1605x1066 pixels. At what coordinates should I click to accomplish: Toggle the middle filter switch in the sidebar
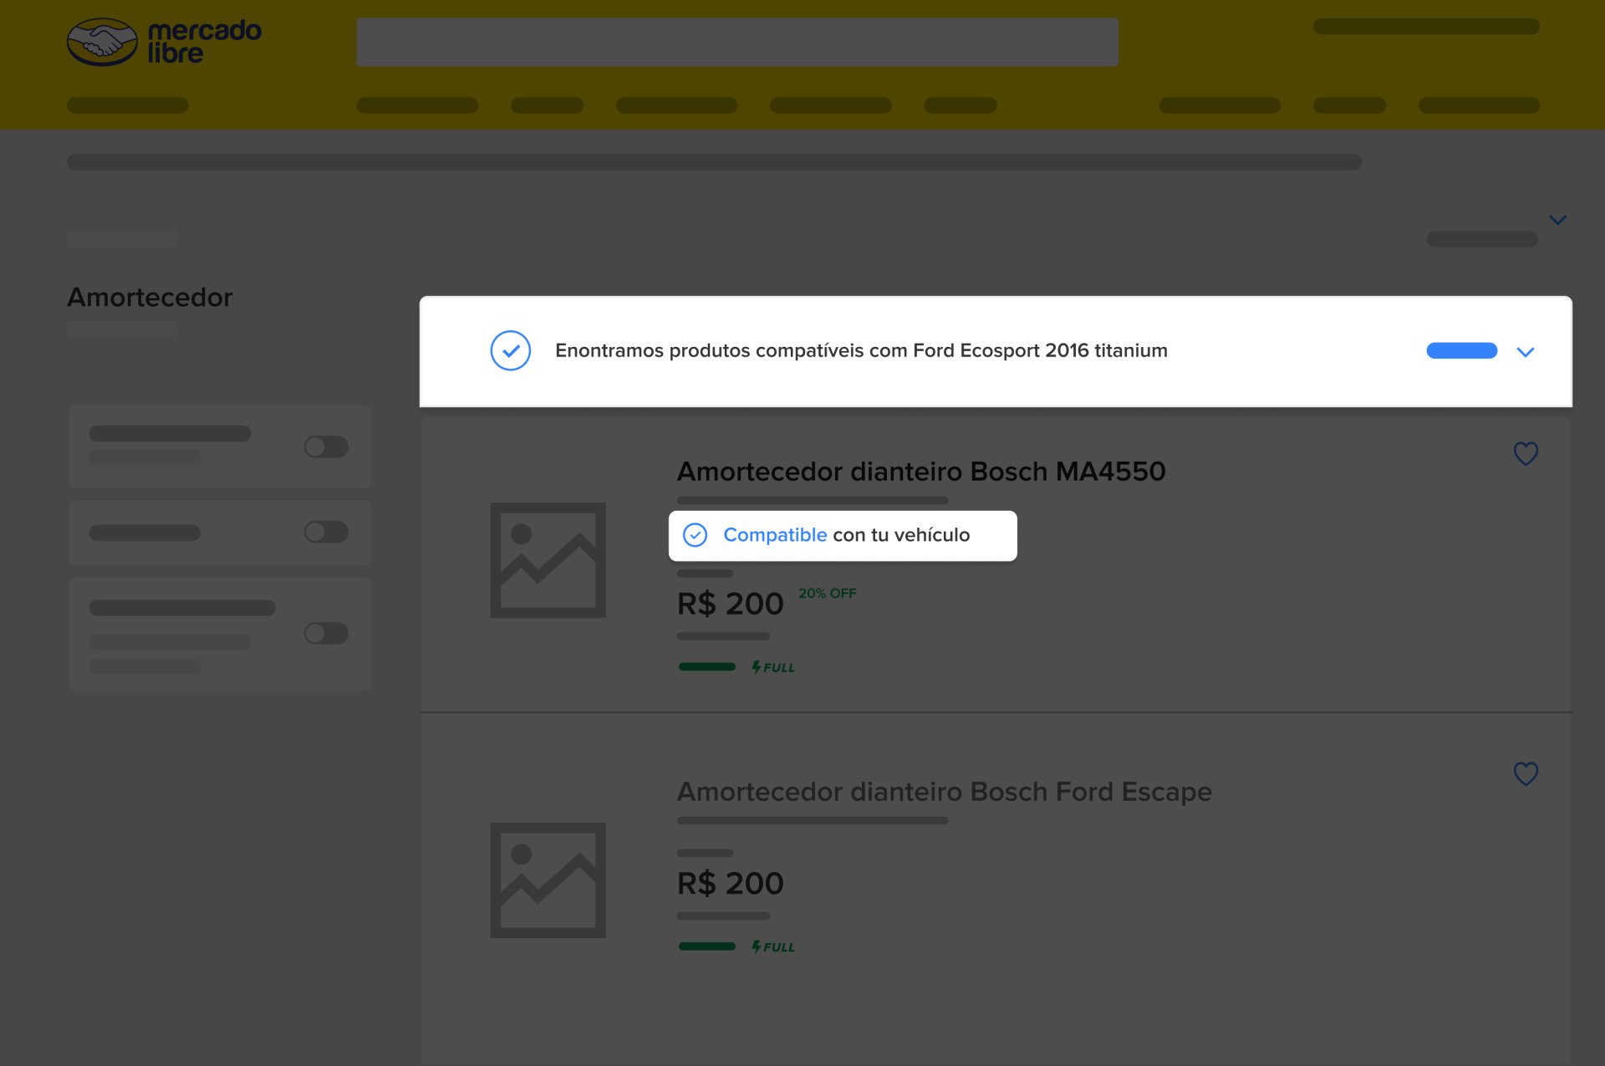(326, 532)
